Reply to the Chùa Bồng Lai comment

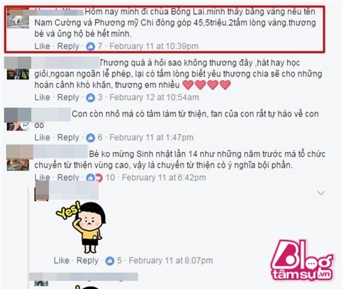click(68, 46)
